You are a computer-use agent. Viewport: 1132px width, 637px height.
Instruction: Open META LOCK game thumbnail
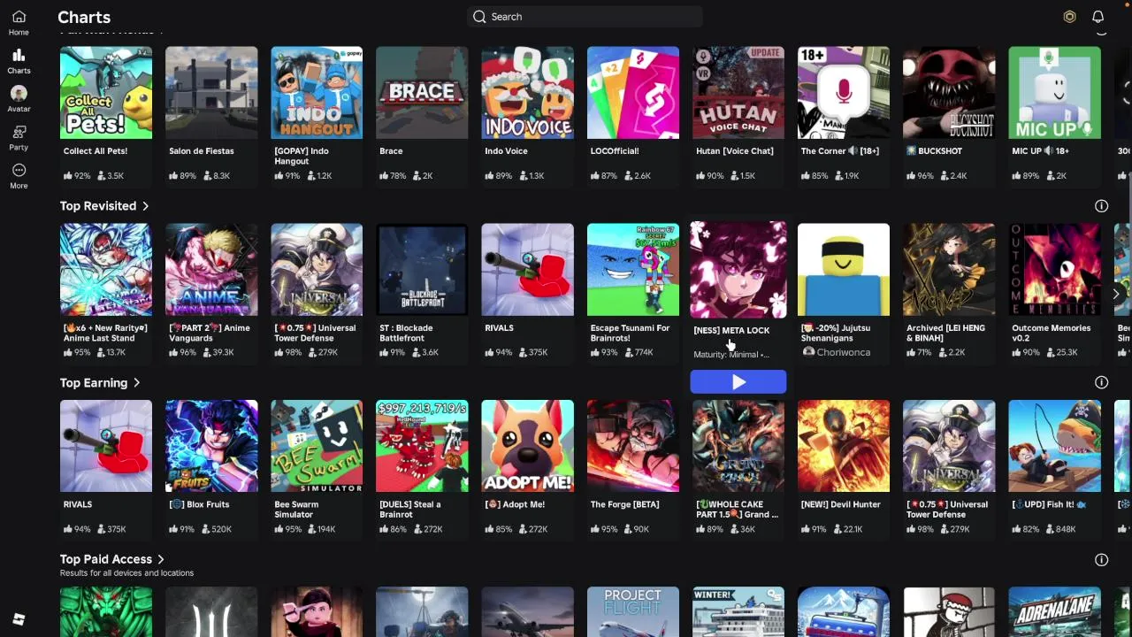click(738, 270)
